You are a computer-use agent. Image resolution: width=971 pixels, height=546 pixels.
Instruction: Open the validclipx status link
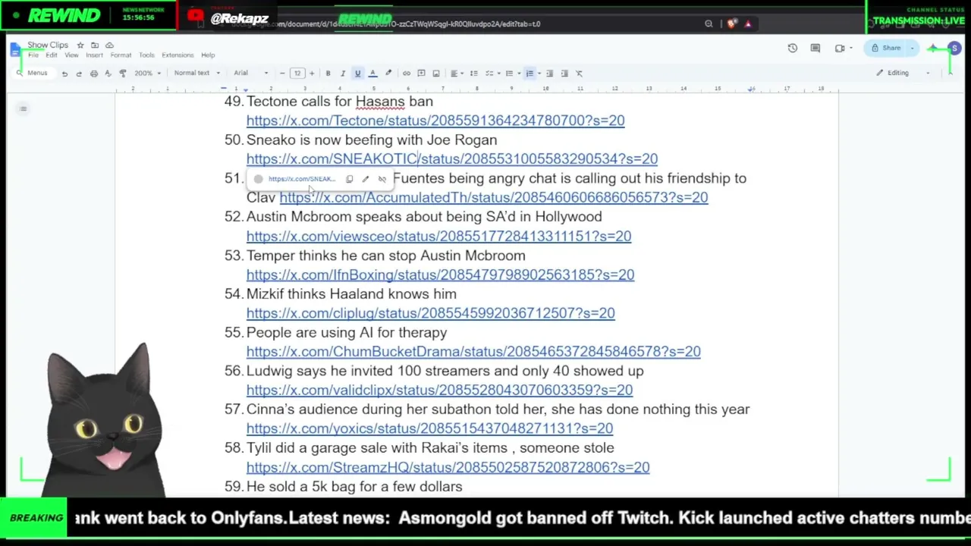point(439,391)
